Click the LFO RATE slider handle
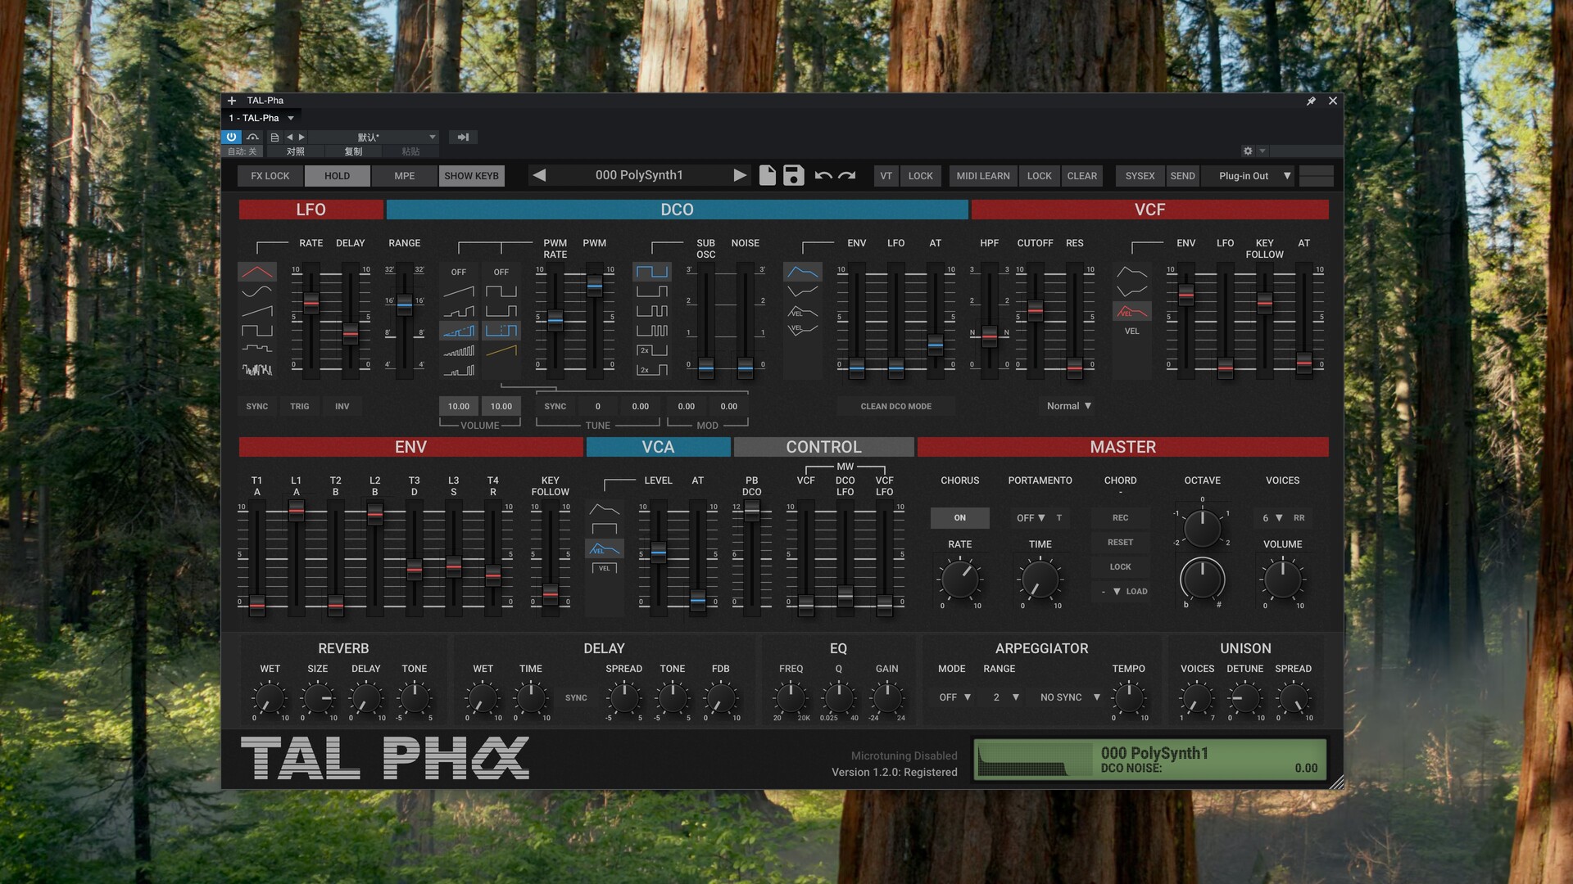The image size is (1573, 884). [311, 304]
